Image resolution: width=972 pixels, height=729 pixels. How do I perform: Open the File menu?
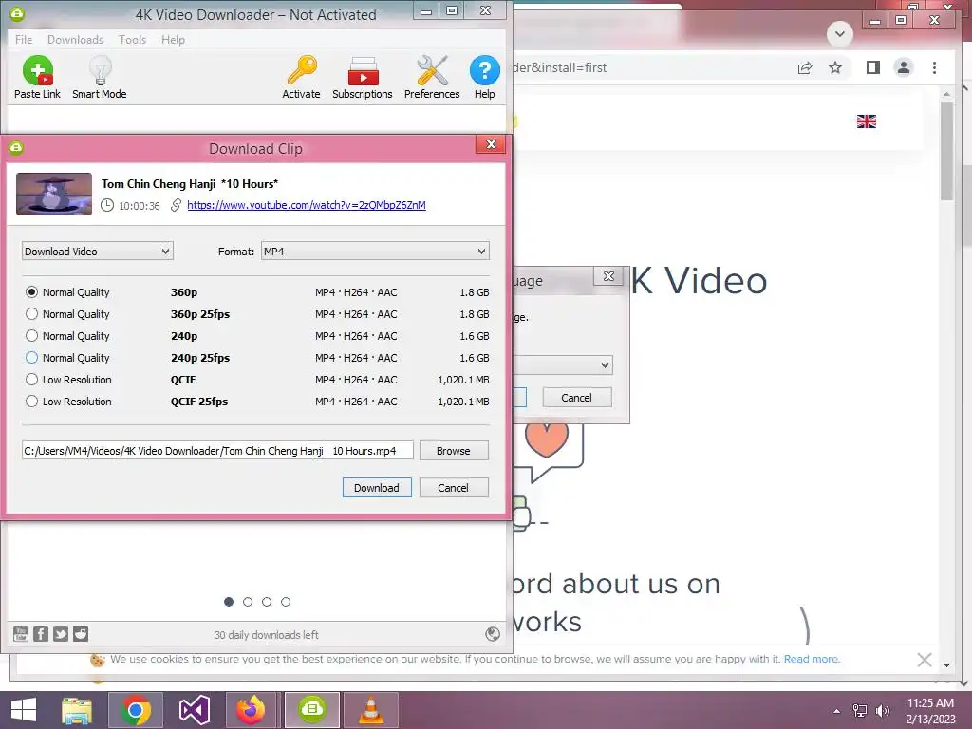point(24,40)
